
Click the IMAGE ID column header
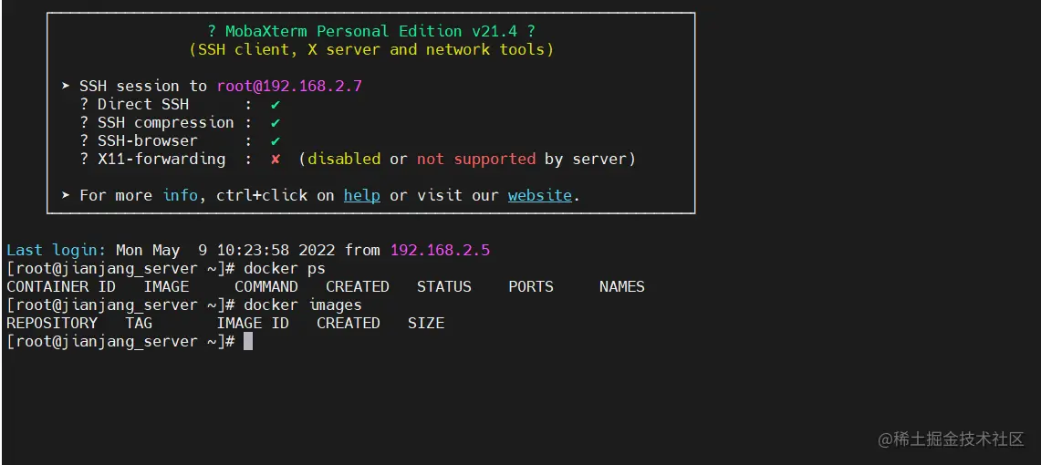253,323
